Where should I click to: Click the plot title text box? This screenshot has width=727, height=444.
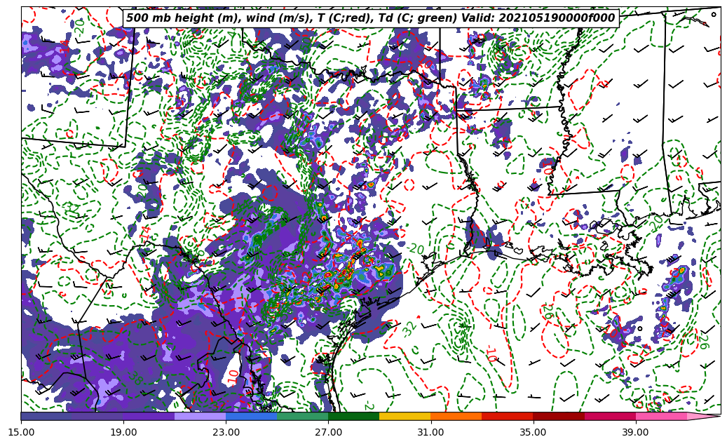(370, 18)
